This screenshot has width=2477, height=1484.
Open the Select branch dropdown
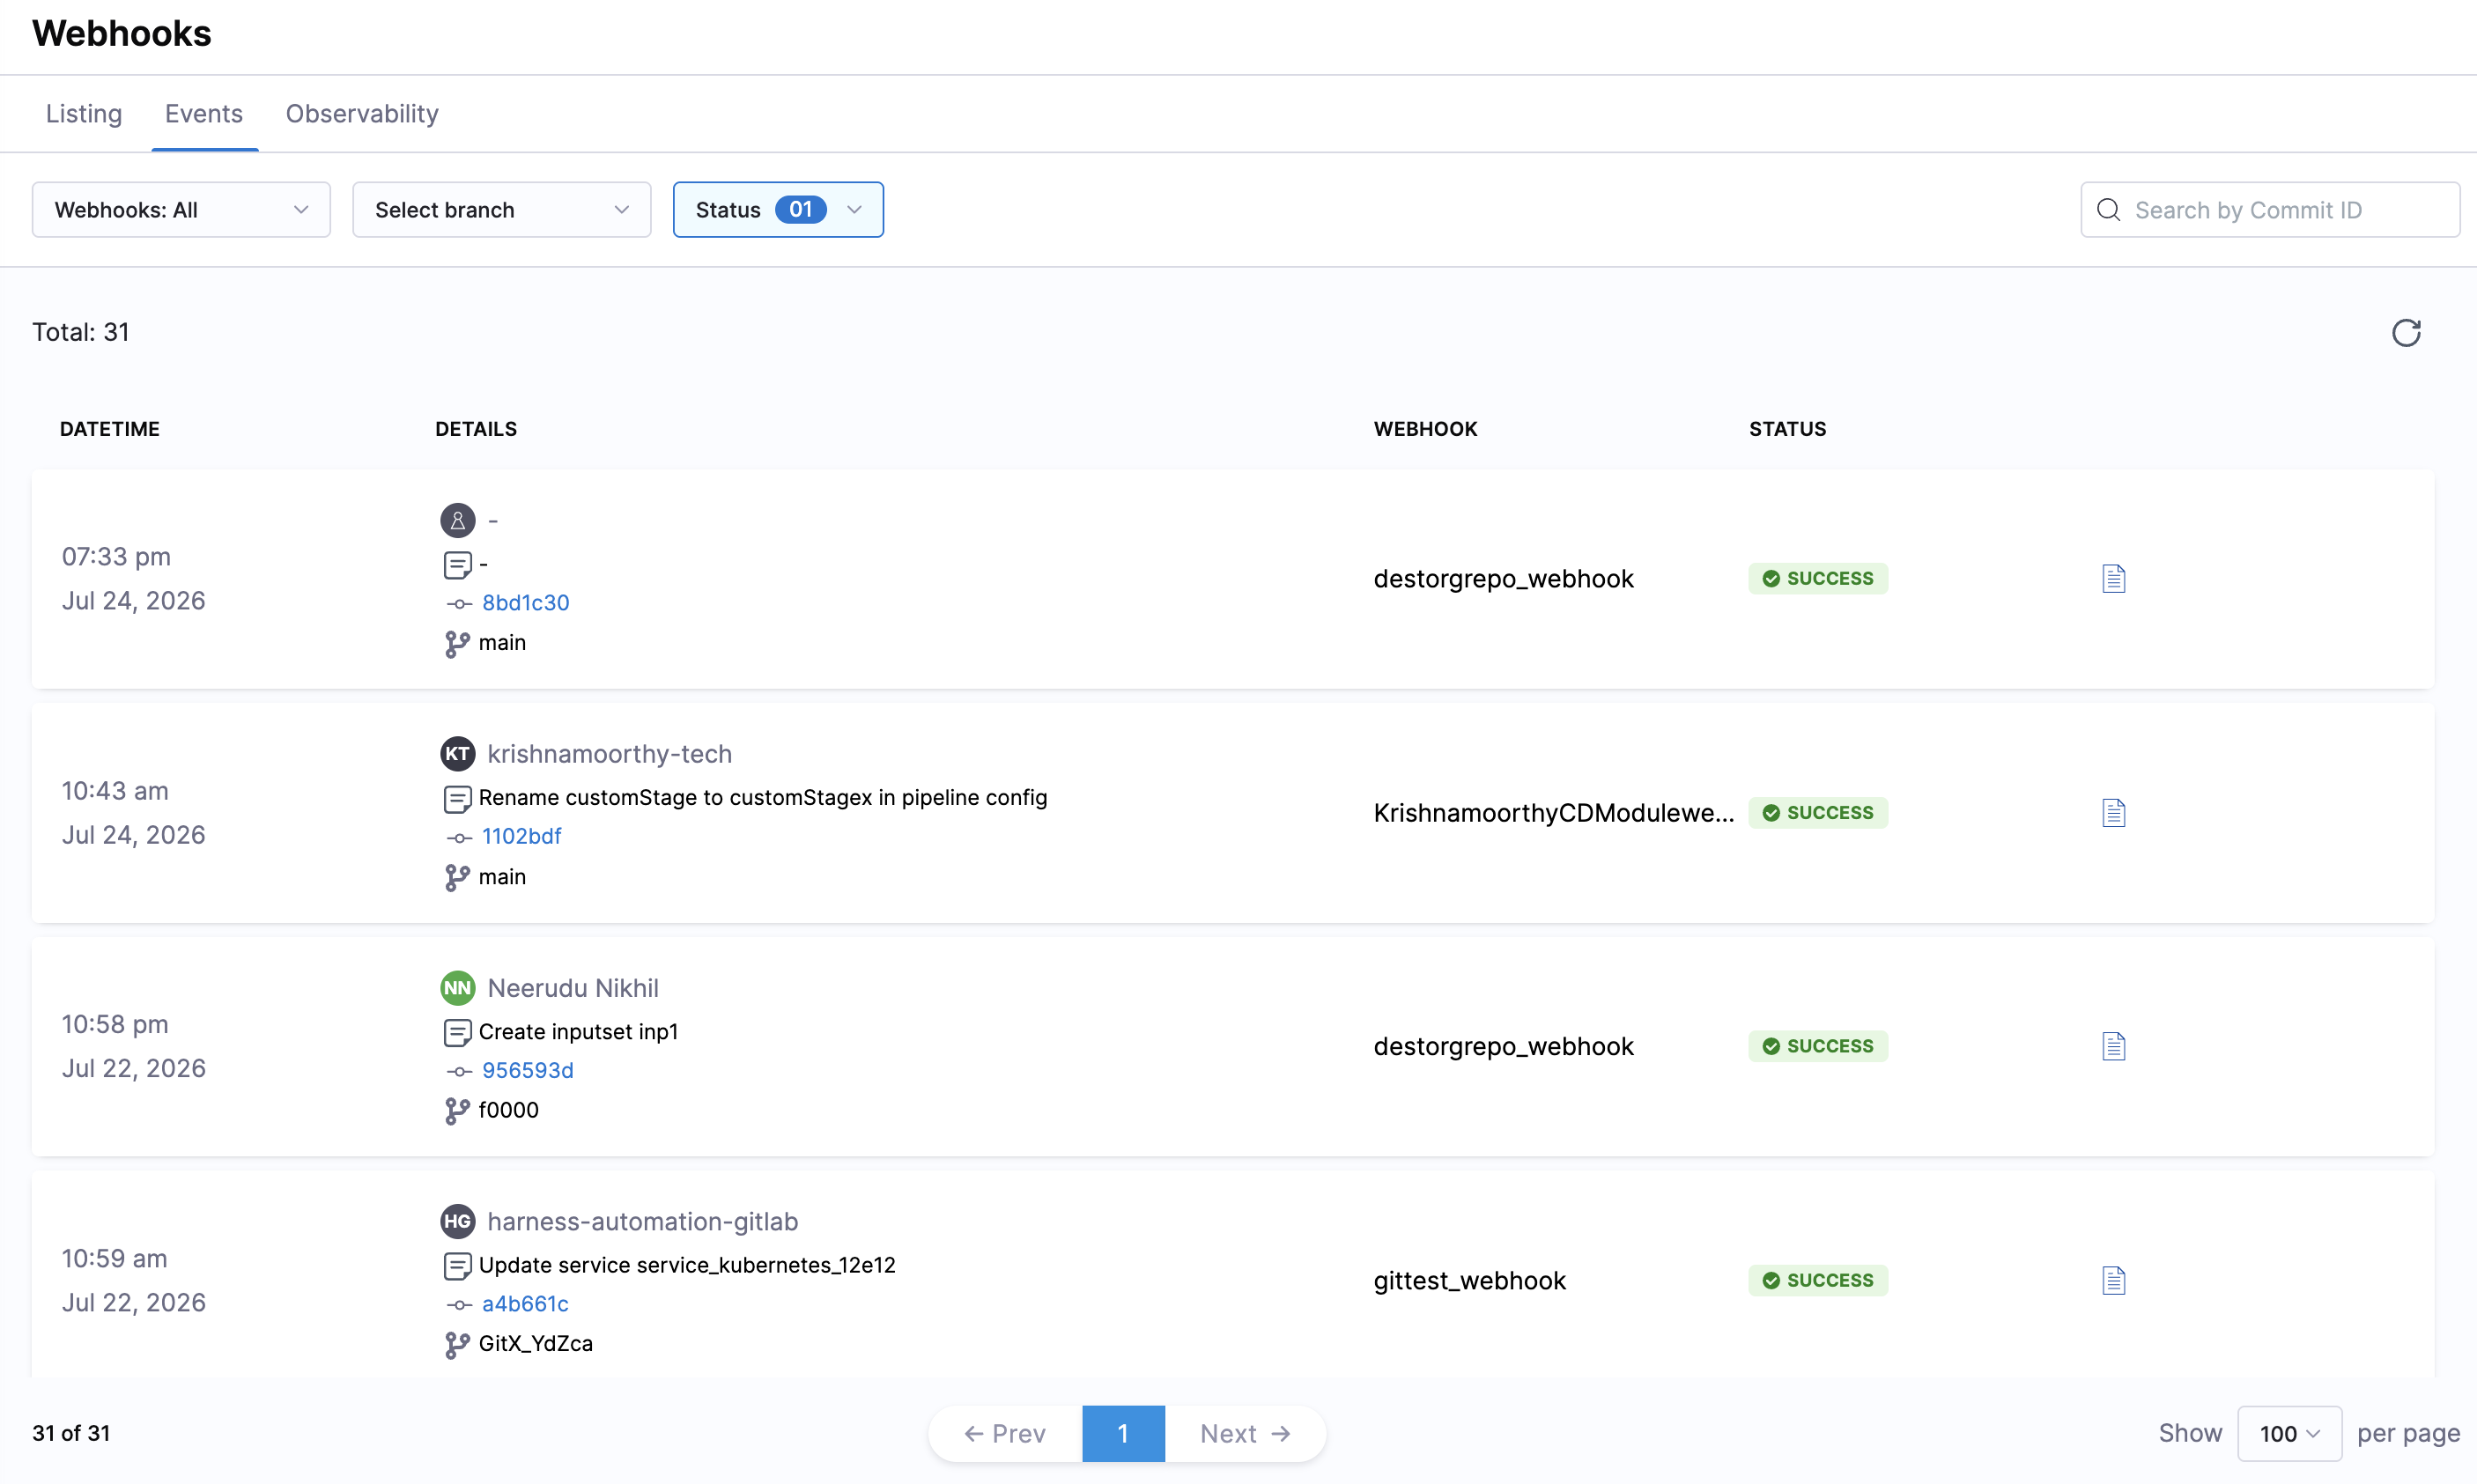coord(502,210)
